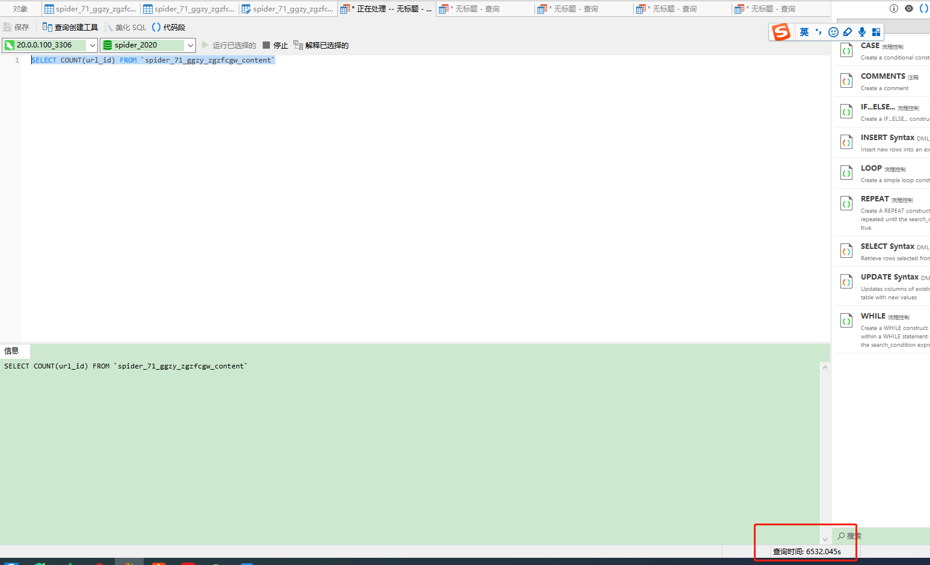Select the 信息 tab in results pane
930x565 pixels.
tap(12, 351)
